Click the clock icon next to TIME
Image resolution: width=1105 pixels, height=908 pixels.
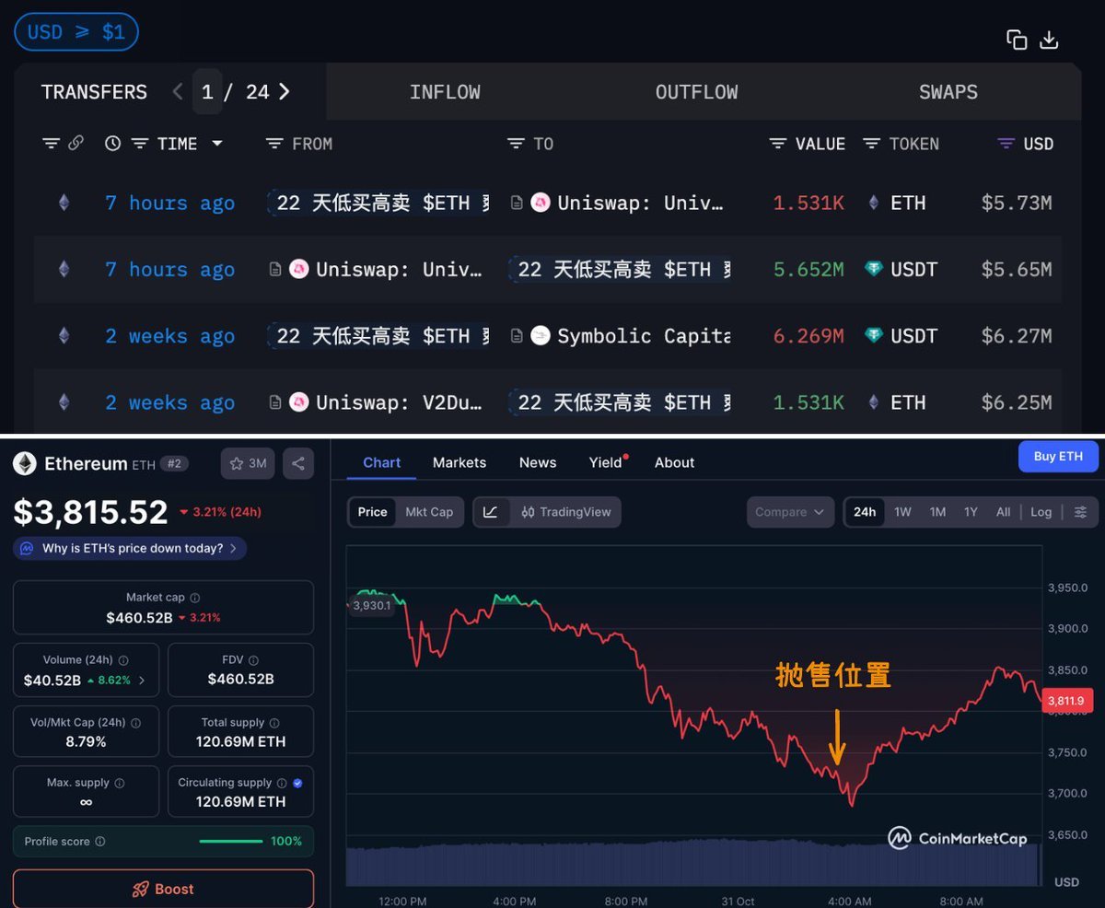pos(112,144)
